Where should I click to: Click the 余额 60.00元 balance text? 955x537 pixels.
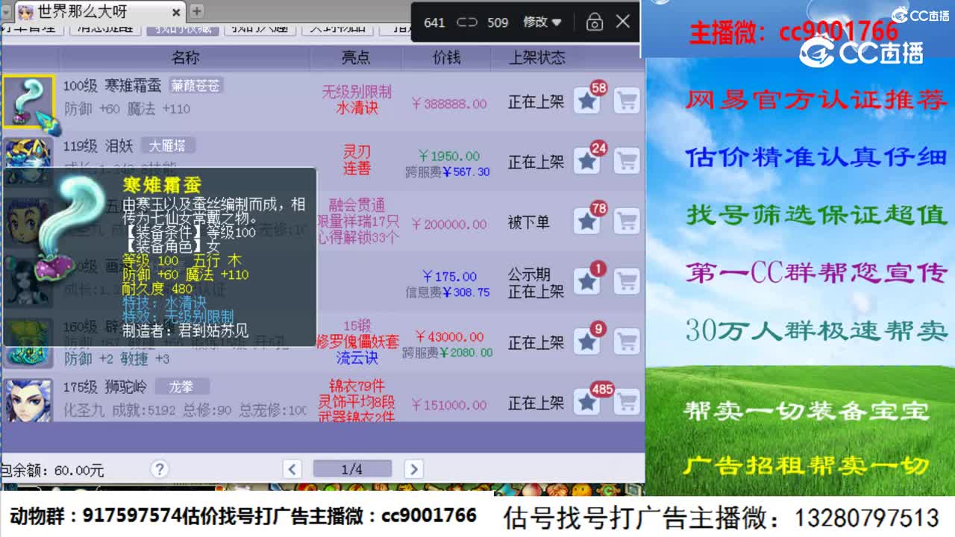52,471
